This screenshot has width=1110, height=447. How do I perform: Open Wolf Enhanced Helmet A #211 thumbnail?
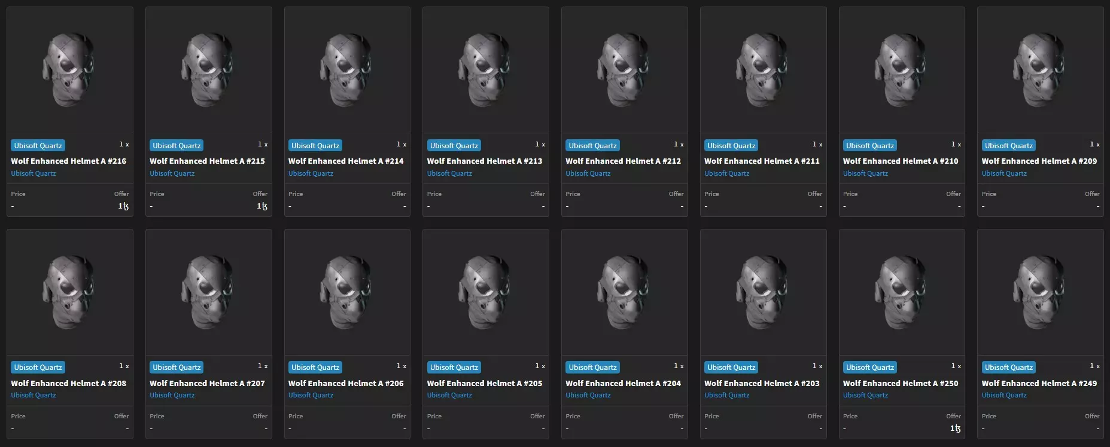763,70
